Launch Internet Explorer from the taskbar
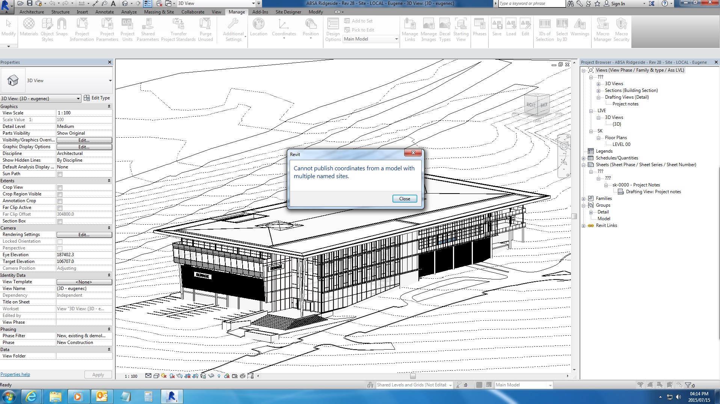Screen dimensions: 720x404 [31, 396]
